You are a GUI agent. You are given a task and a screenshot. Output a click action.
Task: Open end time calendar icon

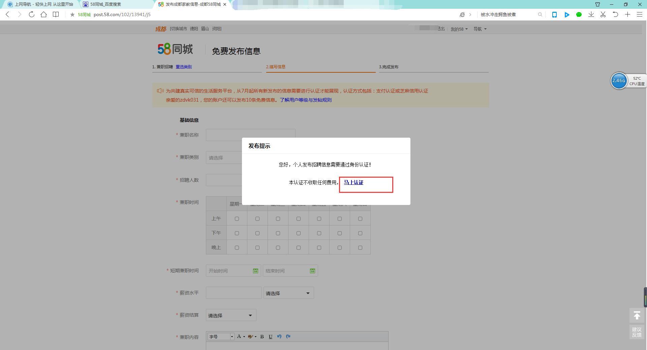coord(312,271)
